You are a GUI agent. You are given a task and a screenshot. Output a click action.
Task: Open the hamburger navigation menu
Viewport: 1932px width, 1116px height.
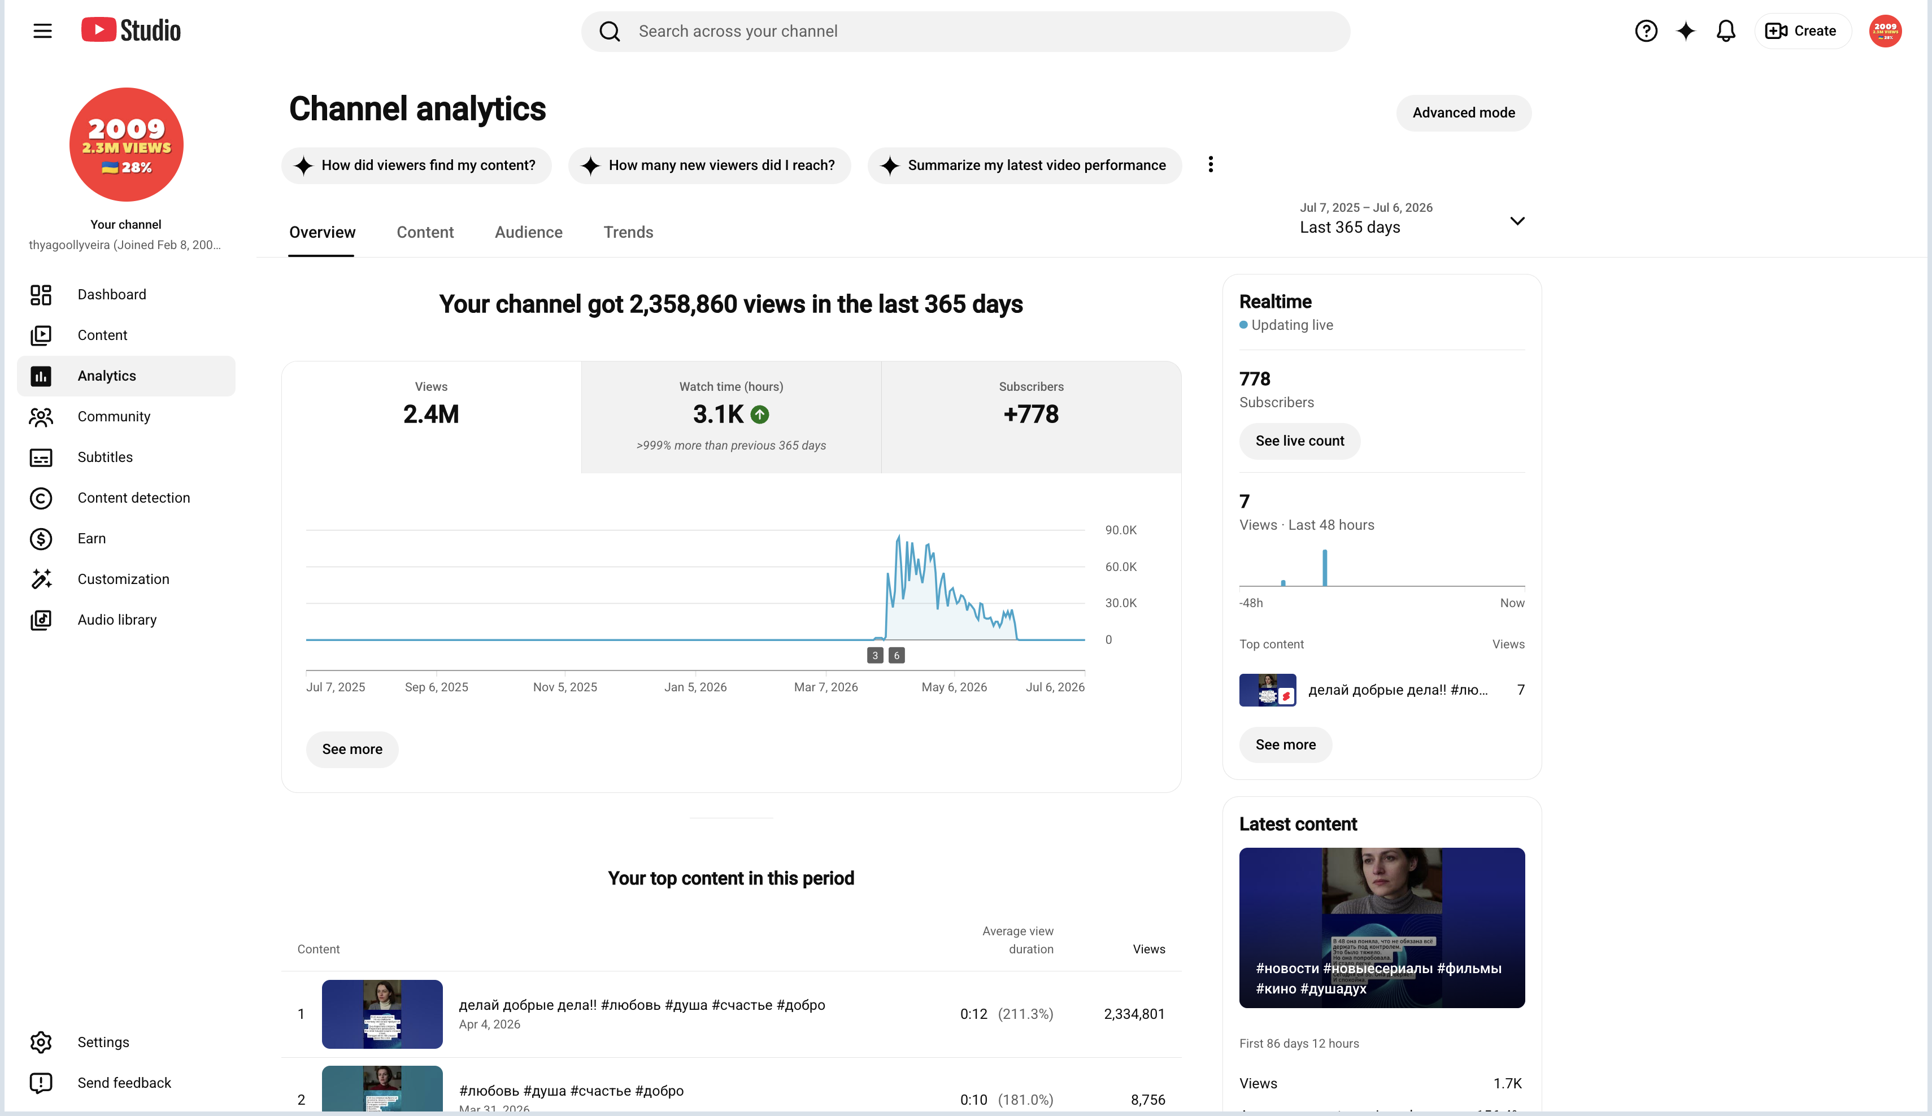click(x=42, y=30)
